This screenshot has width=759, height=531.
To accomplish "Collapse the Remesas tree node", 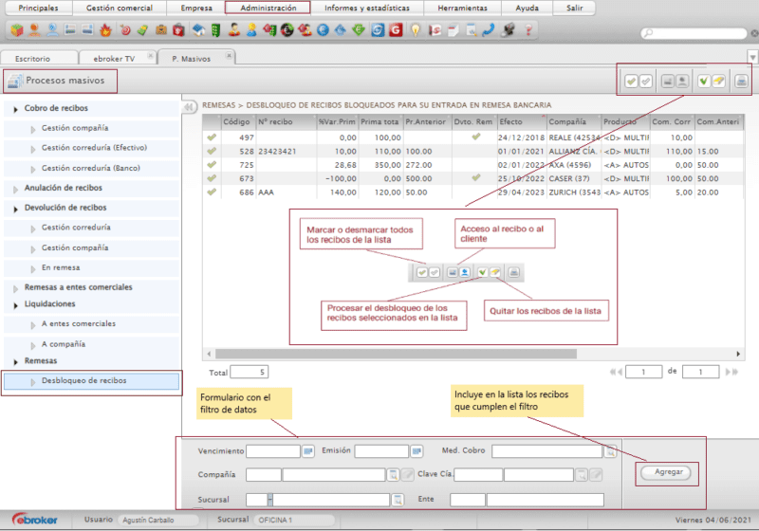I will pyautogui.click(x=15, y=361).
